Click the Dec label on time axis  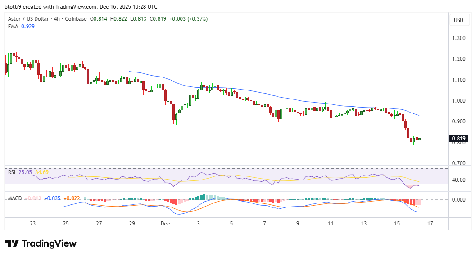165,223
